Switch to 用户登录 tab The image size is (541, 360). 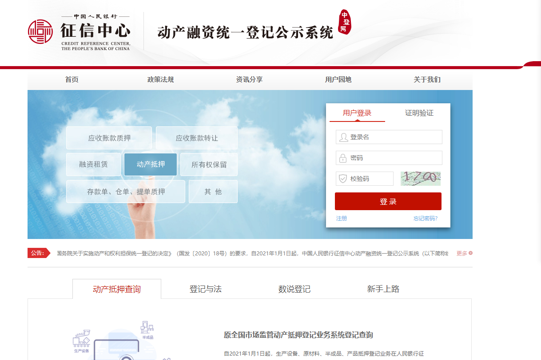[357, 113]
